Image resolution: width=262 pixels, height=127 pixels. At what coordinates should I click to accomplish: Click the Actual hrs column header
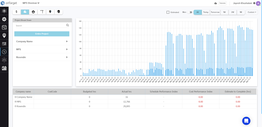tap(127, 91)
